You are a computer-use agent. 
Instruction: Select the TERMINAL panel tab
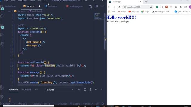coord(13,90)
